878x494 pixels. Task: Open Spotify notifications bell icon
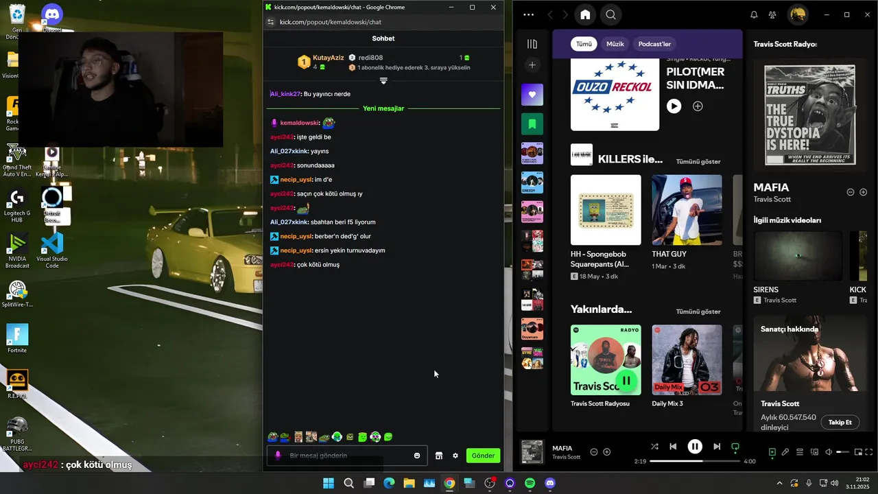tap(754, 14)
